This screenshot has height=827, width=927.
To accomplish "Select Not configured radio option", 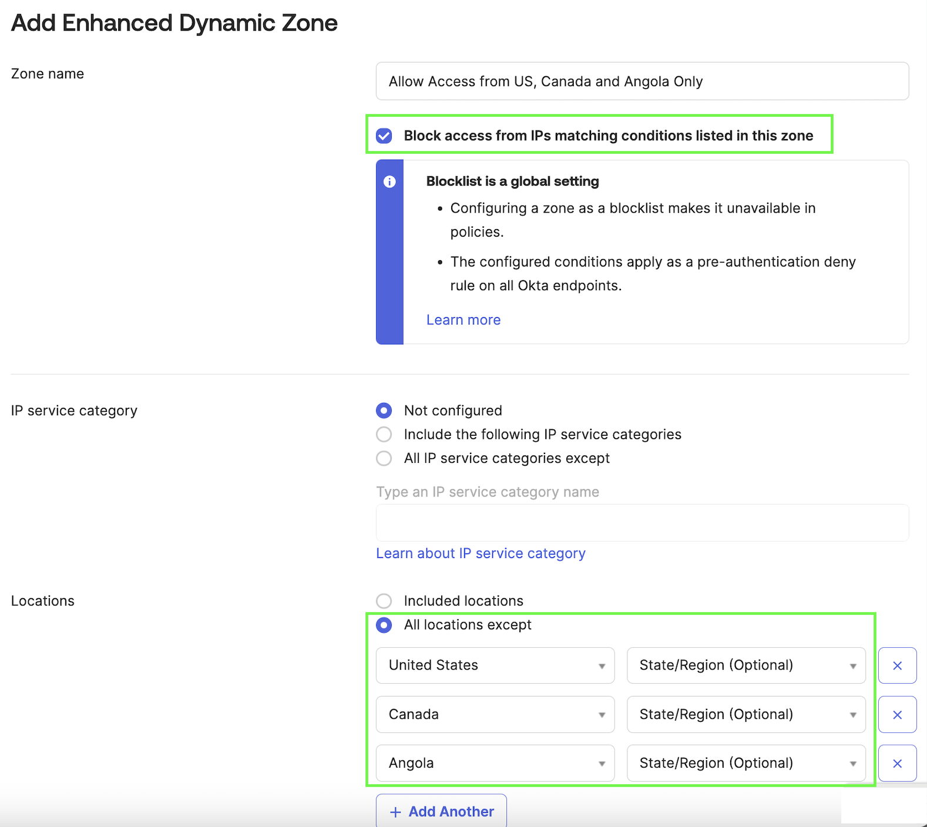I will click(384, 410).
